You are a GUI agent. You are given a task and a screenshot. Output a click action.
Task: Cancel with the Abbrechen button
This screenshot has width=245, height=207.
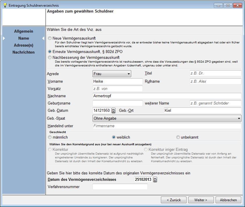pos(228,200)
